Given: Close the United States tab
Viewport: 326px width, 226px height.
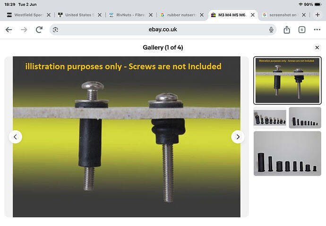Looking at the screenshot, I should [100, 15].
